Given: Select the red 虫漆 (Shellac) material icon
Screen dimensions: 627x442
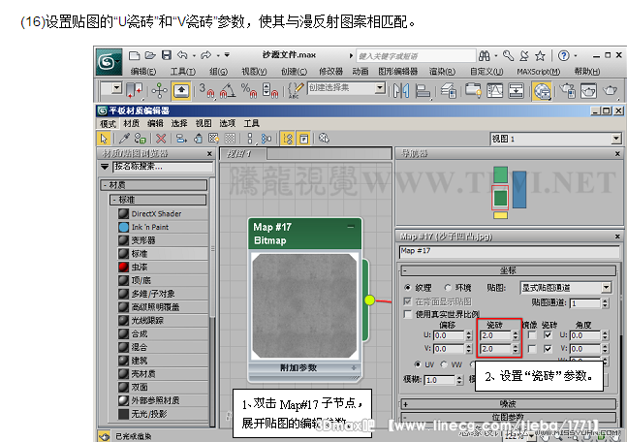Looking at the screenshot, I should pyautogui.click(x=123, y=266).
